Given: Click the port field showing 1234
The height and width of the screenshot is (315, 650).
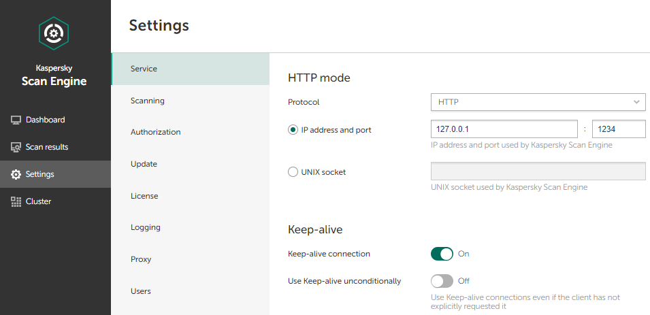Looking at the screenshot, I should click(618, 129).
